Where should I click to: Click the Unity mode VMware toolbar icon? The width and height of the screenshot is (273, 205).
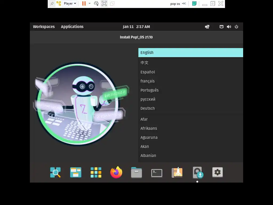[112, 3]
